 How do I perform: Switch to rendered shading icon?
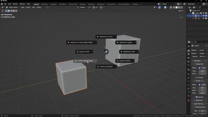tap(182, 7)
